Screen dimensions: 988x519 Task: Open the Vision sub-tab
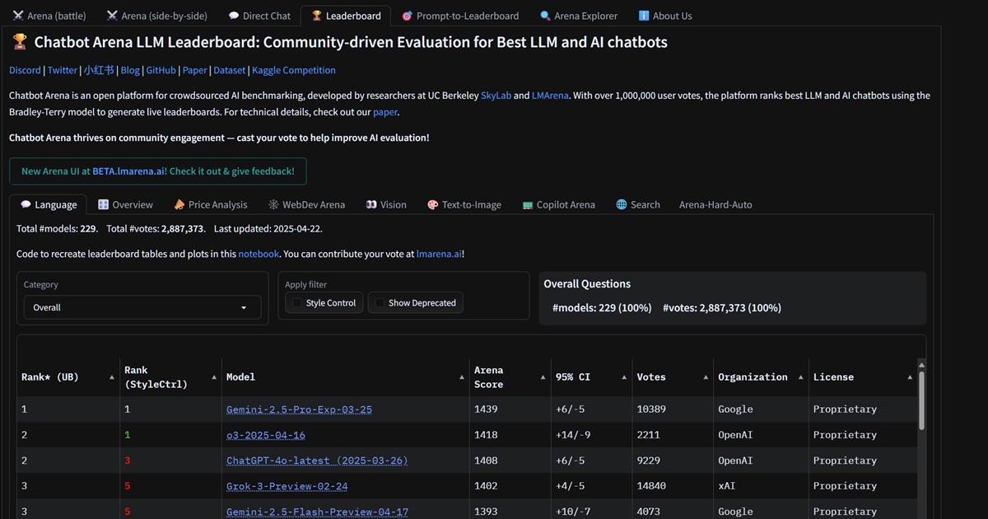click(386, 204)
